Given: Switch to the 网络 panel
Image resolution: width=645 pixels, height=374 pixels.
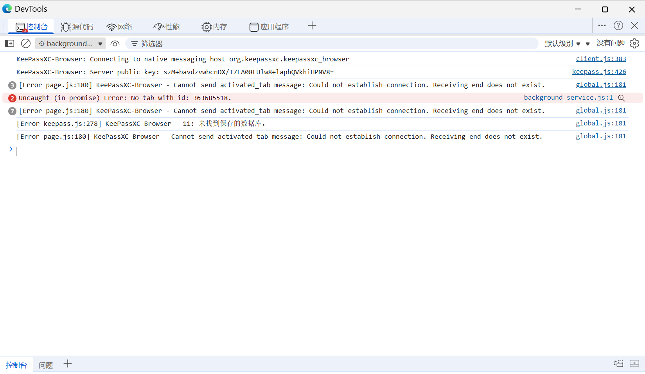Looking at the screenshot, I should click(x=119, y=27).
